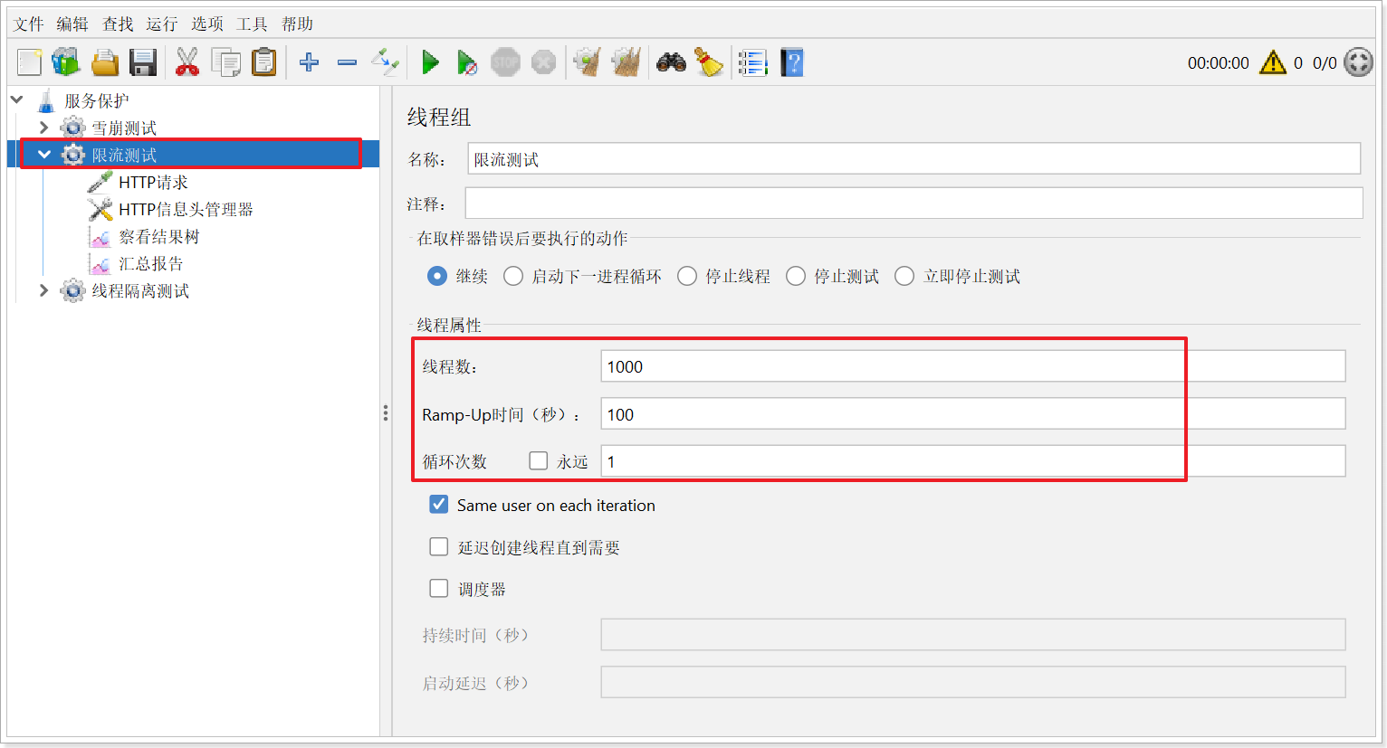Screen dimensions: 1387x748
Task: Select 察看结果树 listener in the tree
Action: pyautogui.click(x=159, y=236)
